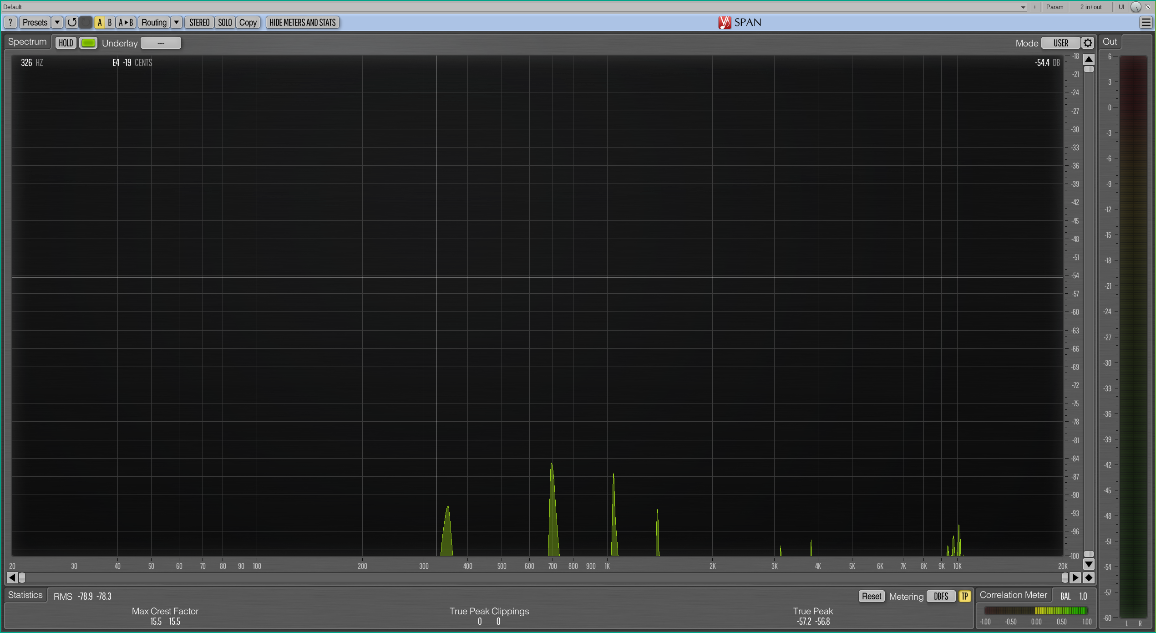This screenshot has width=1156, height=633.
Task: Toggle the HOLD spectrum button
Action: pyautogui.click(x=66, y=43)
